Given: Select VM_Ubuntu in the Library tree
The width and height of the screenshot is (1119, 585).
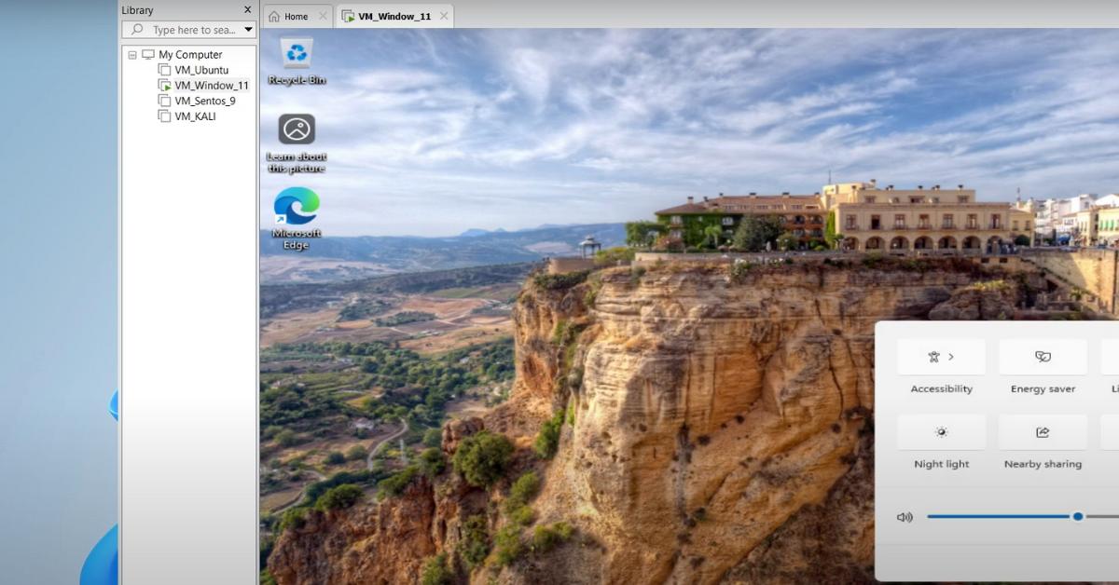Looking at the screenshot, I should (x=201, y=70).
